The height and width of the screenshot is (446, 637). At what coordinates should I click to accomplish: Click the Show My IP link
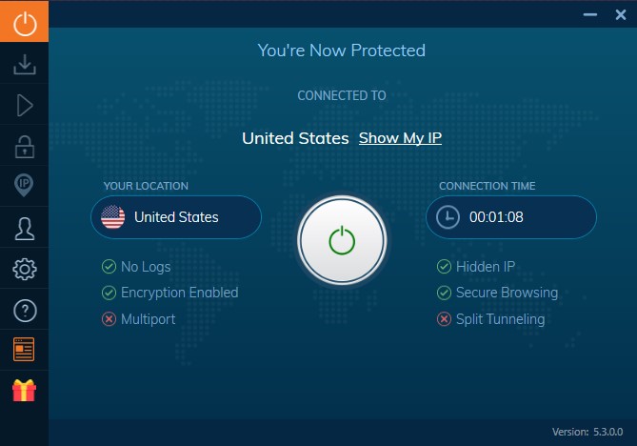[x=400, y=138]
